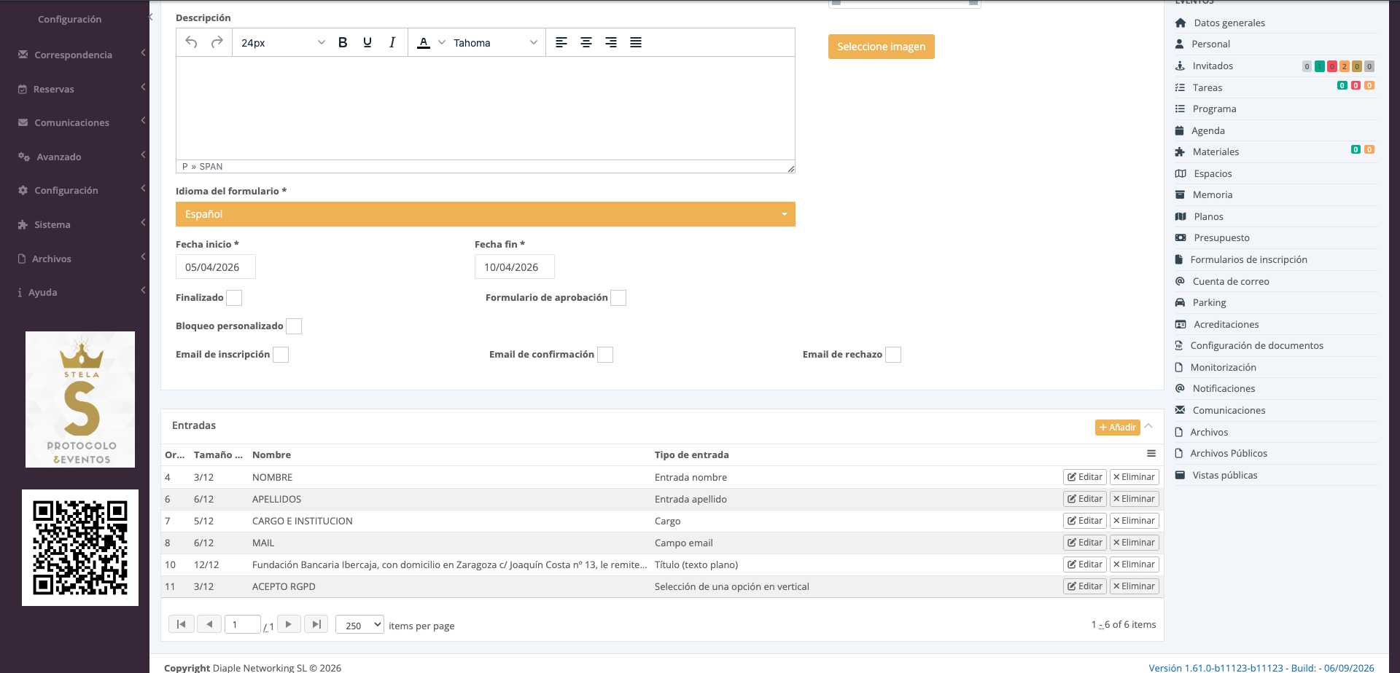Align text right in editor
The height and width of the screenshot is (673, 1400).
(x=611, y=42)
